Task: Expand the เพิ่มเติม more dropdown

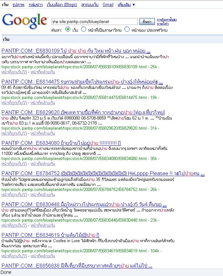Action: [x=126, y=4]
